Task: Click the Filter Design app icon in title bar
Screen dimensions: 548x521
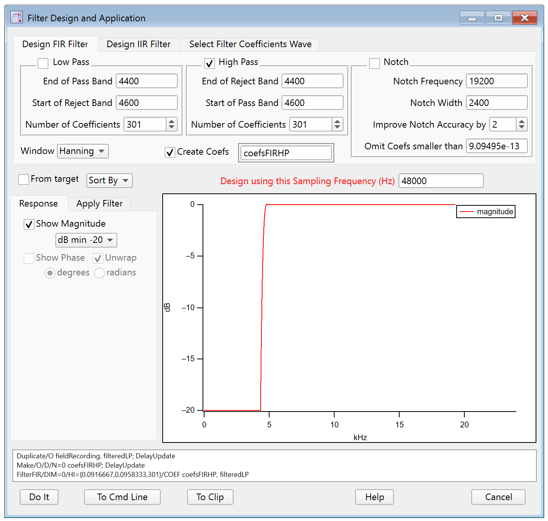Action: [17, 17]
